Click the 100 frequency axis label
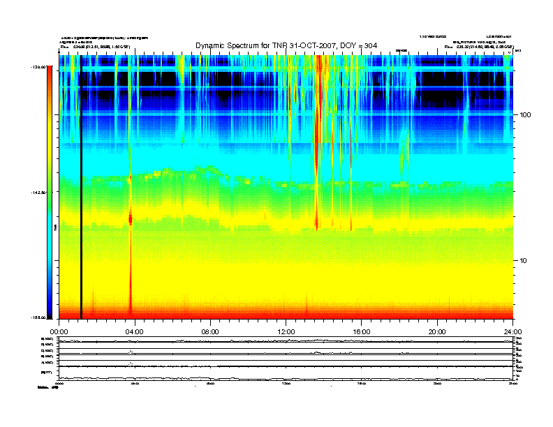 (x=525, y=115)
